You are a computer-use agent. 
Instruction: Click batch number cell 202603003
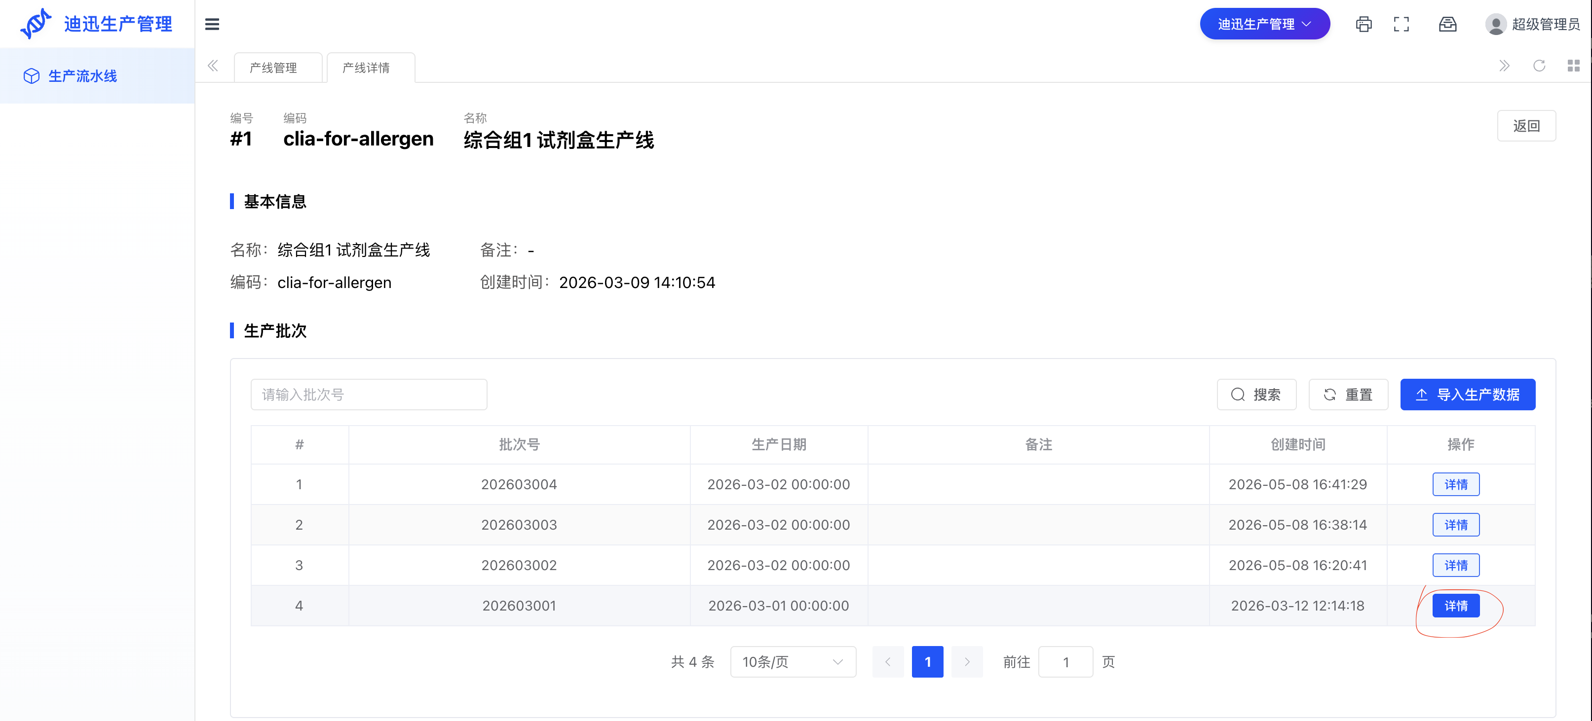(x=519, y=525)
